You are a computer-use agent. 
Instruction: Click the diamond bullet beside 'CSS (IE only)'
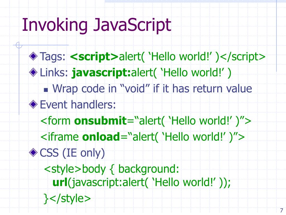[33, 153]
